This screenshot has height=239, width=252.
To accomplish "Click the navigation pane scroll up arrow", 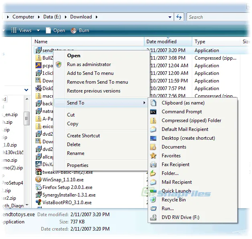I will [x=27, y=99].
